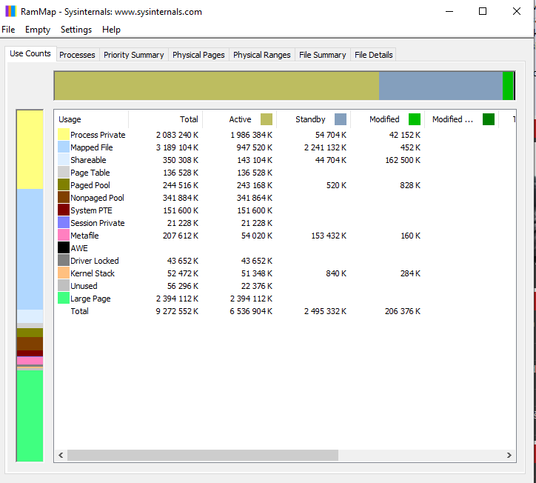Click the Standby column blue color swatch
This screenshot has height=483, width=536.
point(341,119)
